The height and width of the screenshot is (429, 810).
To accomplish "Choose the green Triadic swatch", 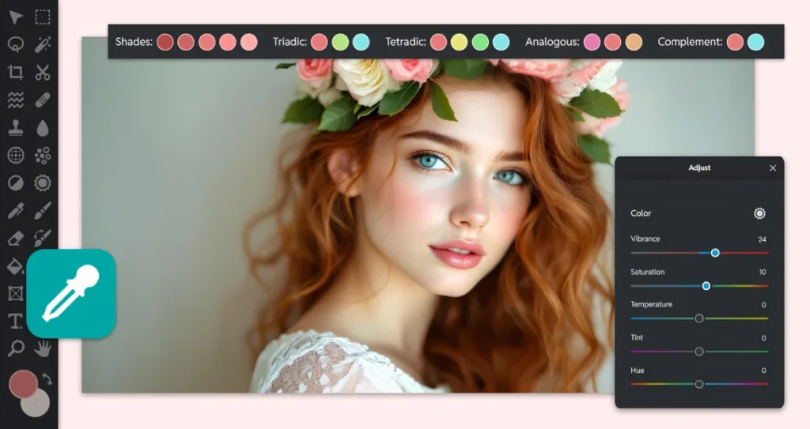I will tap(340, 42).
